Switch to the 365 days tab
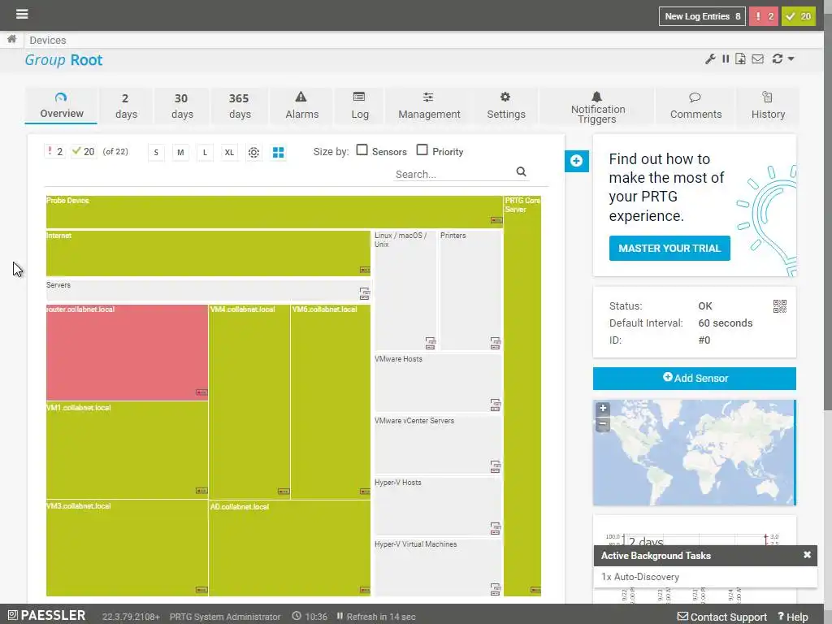 pyautogui.click(x=240, y=106)
